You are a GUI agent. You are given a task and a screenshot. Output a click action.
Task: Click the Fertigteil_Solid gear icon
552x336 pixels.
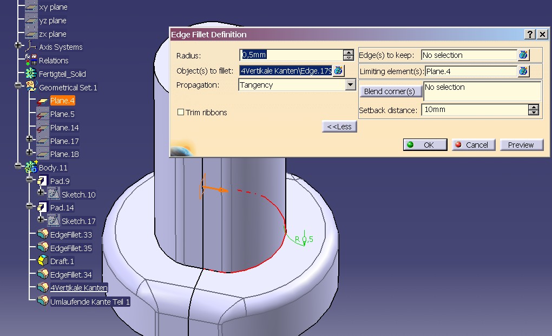[31, 74]
